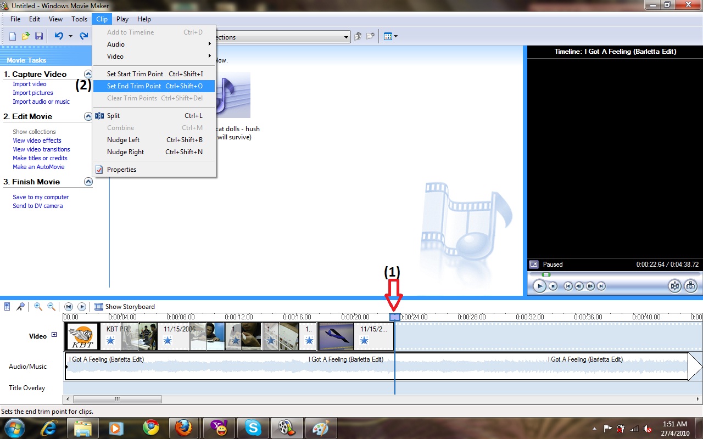Viewport: 703px width, 439px height.
Task: Open the Tools menu
Action: coord(79,19)
